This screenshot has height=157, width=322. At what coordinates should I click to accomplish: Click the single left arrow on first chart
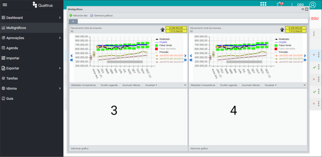71,56
